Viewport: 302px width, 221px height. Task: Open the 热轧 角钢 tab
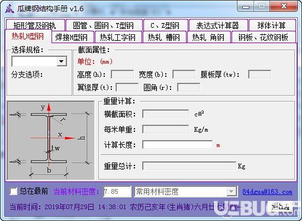click(x=208, y=37)
